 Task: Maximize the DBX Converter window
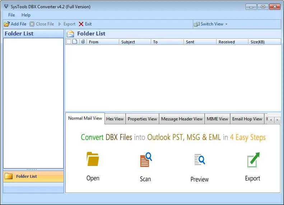pyautogui.click(x=263, y=7)
